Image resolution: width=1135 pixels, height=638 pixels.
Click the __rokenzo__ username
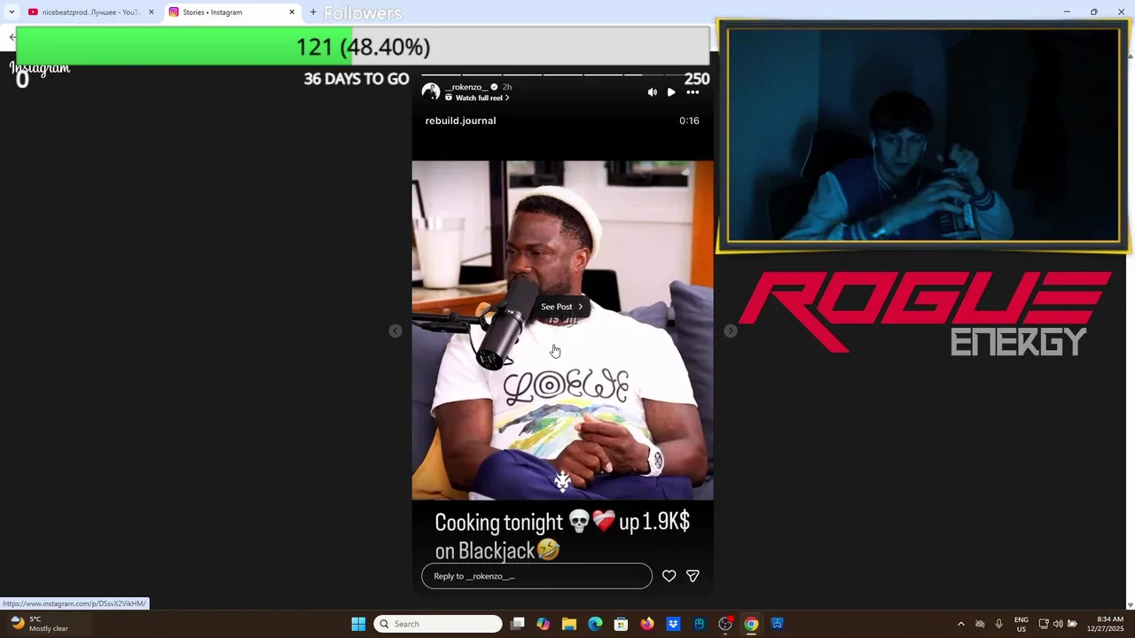point(466,87)
